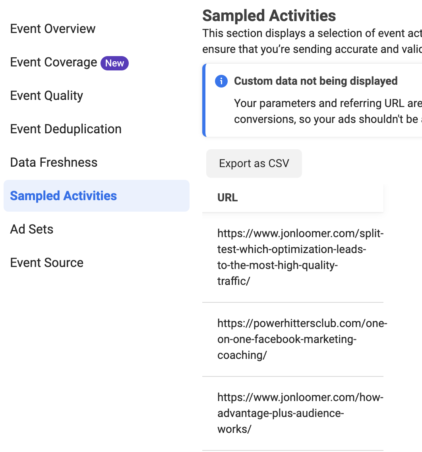The width and height of the screenshot is (422, 452).
Task: Click the blue info icon in the notice
Action: click(221, 81)
